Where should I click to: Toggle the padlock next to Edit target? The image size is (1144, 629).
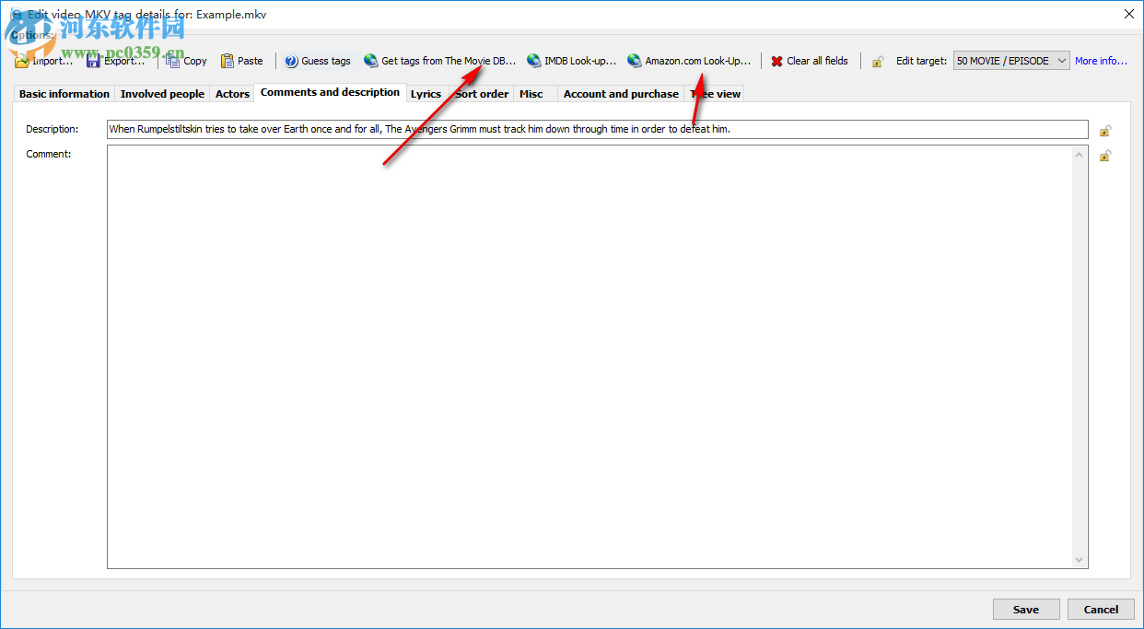(x=877, y=60)
